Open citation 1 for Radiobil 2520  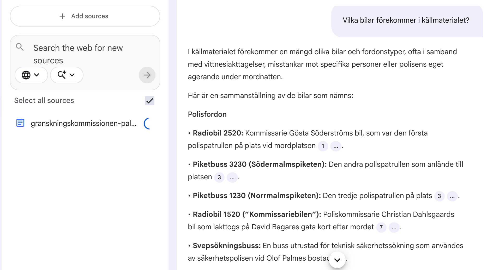(323, 146)
